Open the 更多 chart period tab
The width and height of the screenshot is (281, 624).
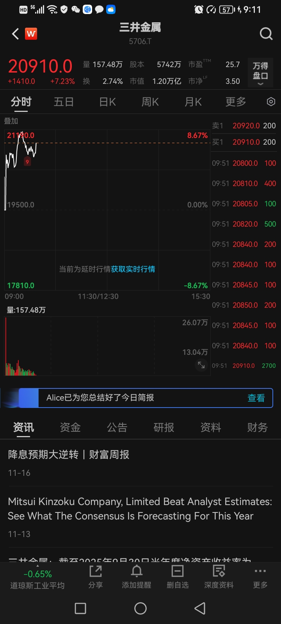point(236,102)
